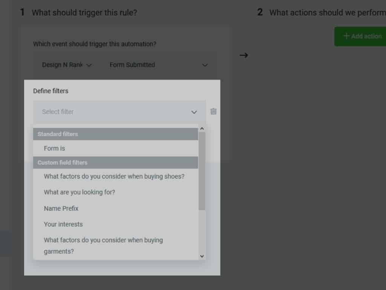
Task: Choose 'What factors do you consider when buying shoes?'
Action: [114, 176]
